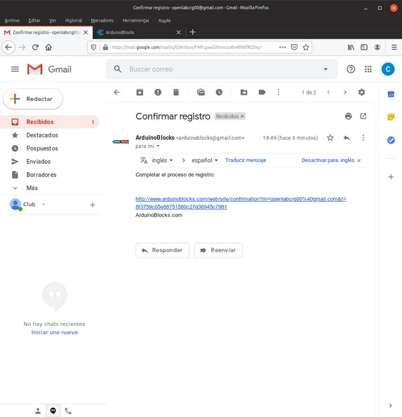Click the Redactar compose button
The width and height of the screenshot is (402, 417).
(33, 99)
